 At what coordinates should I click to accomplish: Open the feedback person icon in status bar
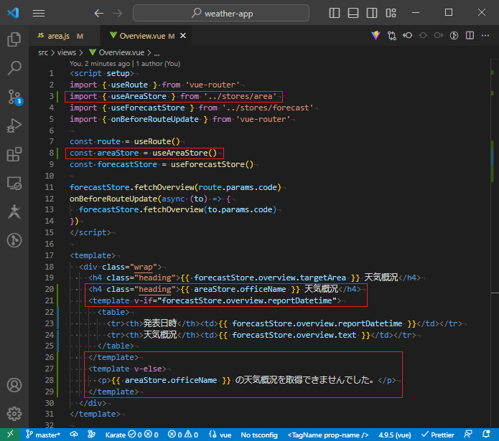point(468,435)
